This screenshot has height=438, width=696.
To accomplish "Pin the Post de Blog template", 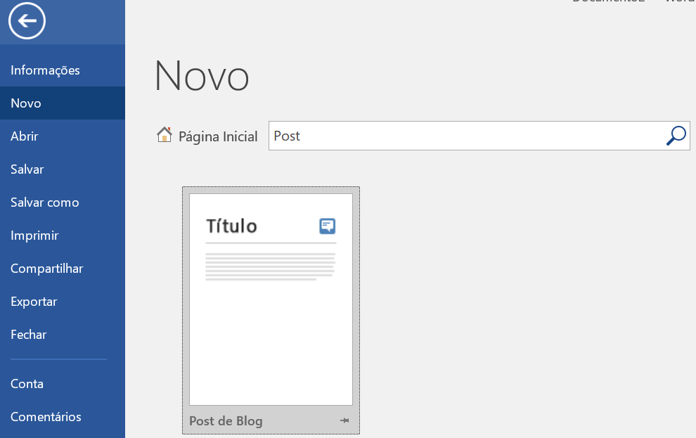I will [x=344, y=420].
